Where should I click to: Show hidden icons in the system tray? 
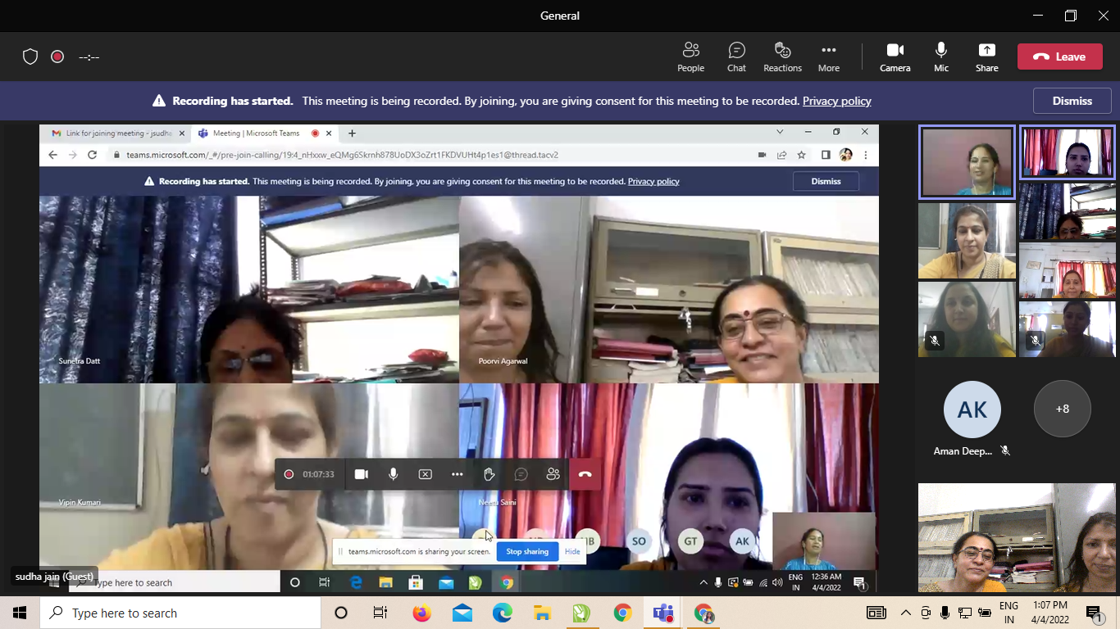[905, 613]
